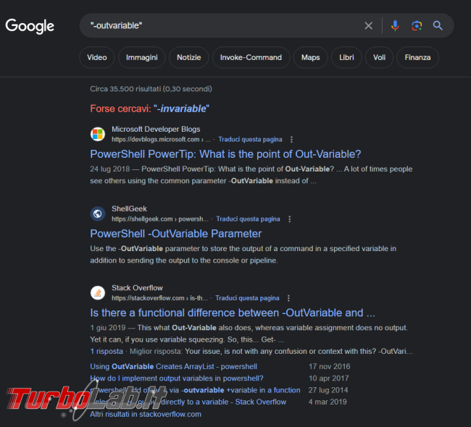This screenshot has height=427, width=471.
Task: Click the "10 apr 2017" date
Action: coord(329,379)
